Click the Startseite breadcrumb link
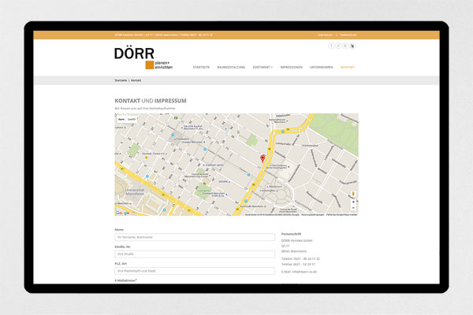The image size is (473, 315). click(x=121, y=80)
